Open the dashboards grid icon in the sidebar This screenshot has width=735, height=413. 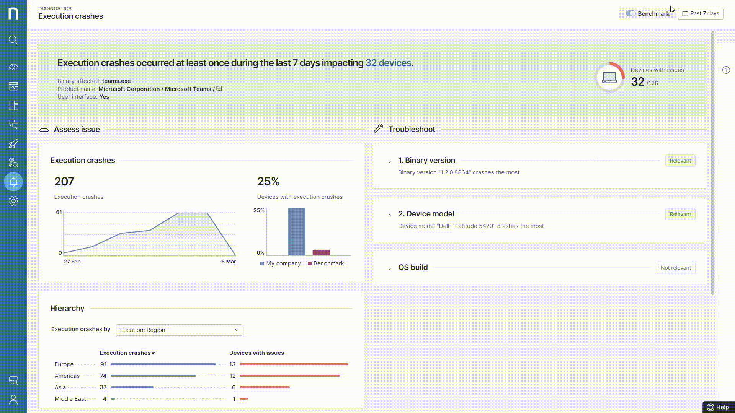click(13, 105)
